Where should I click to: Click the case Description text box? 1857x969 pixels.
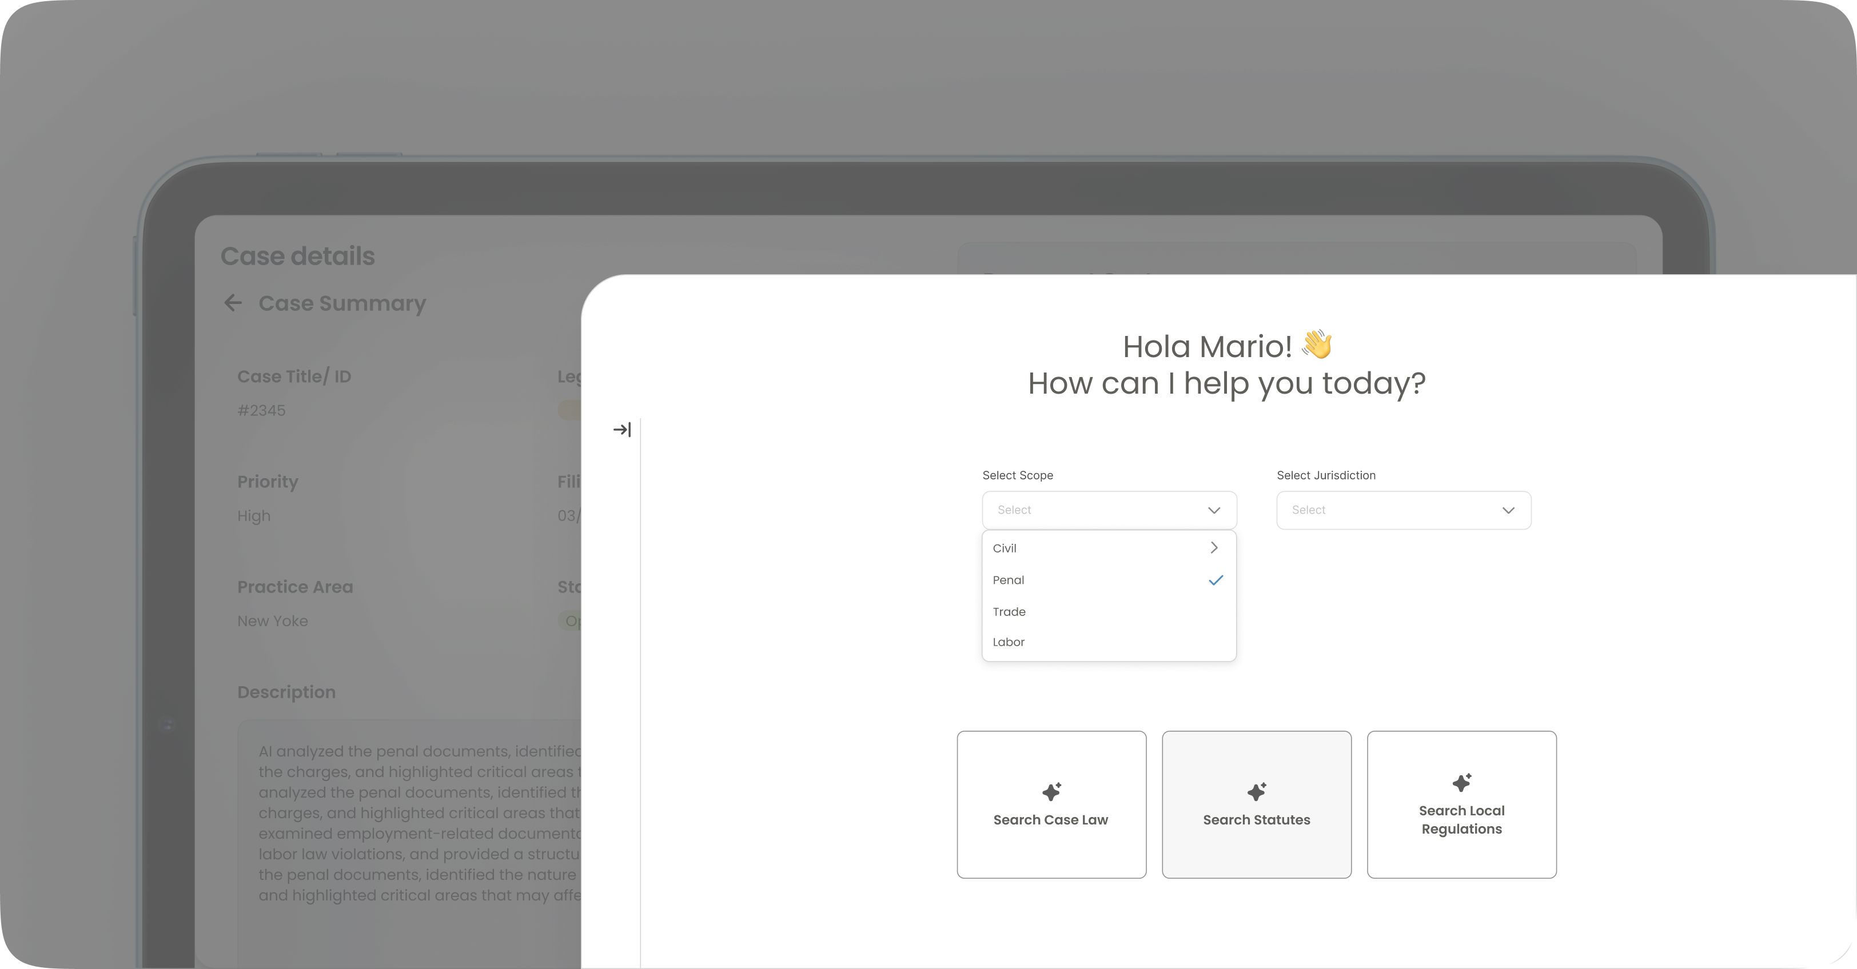[411, 828]
